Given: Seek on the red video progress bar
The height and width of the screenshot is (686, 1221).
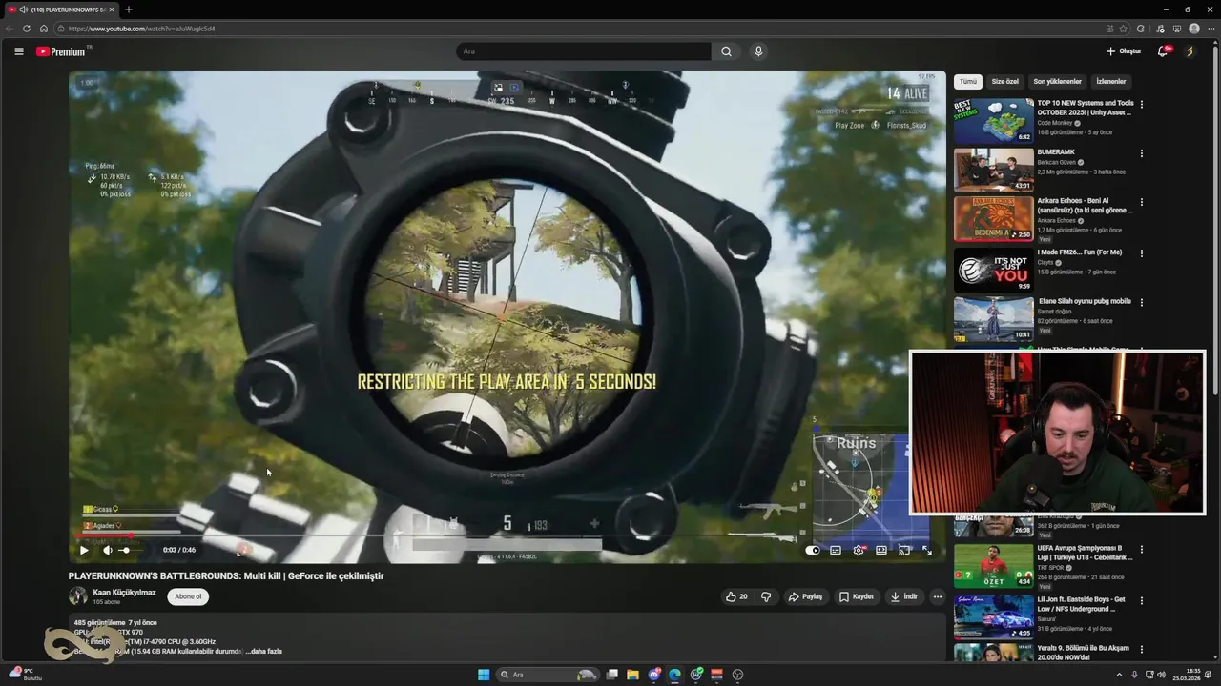Looking at the screenshot, I should tap(507, 536).
